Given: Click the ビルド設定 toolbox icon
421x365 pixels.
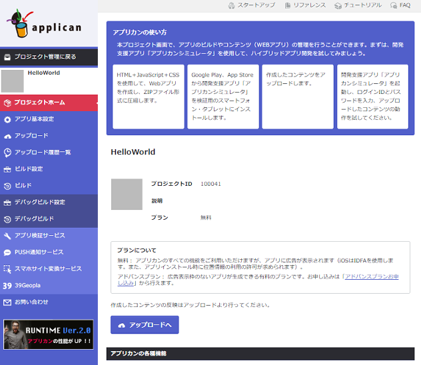Looking at the screenshot, I should (x=7, y=169).
